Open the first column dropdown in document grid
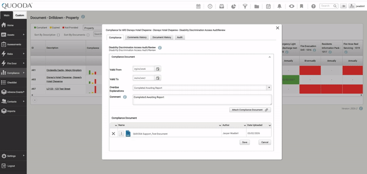 116,125
